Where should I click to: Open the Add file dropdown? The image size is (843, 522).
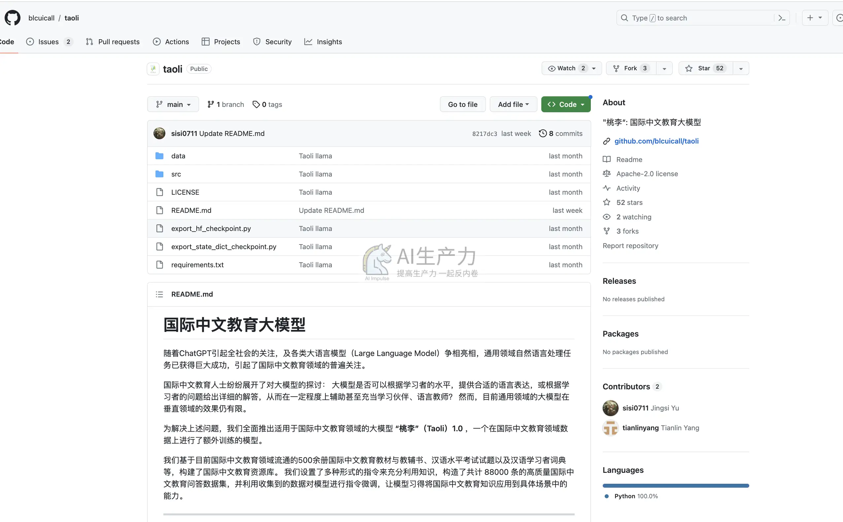click(x=513, y=104)
